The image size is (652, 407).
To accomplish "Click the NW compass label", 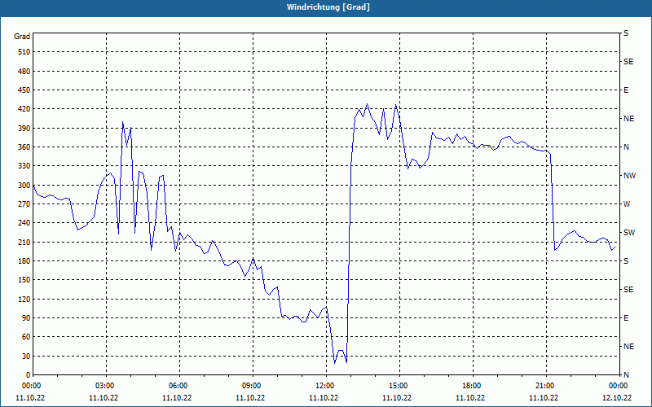I will click(x=629, y=176).
